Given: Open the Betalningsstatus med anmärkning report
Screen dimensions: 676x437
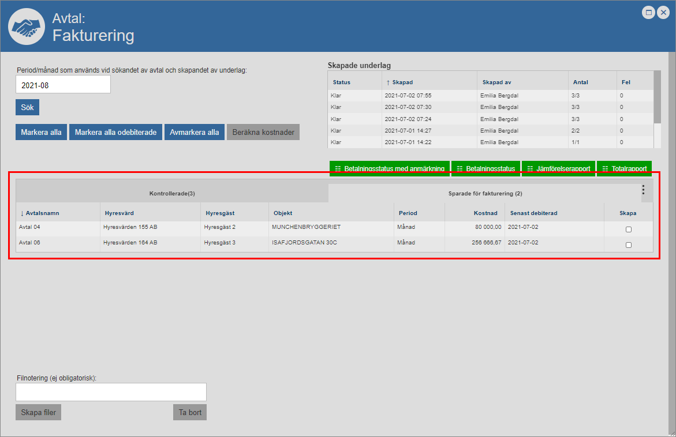Looking at the screenshot, I should click(x=390, y=169).
